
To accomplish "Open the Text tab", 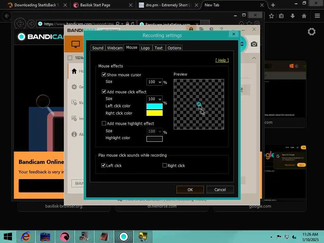I will (159, 48).
